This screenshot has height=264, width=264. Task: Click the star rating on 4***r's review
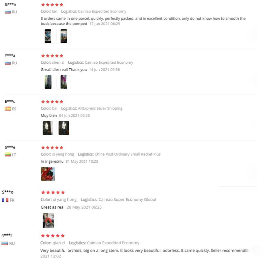[x=53, y=236]
